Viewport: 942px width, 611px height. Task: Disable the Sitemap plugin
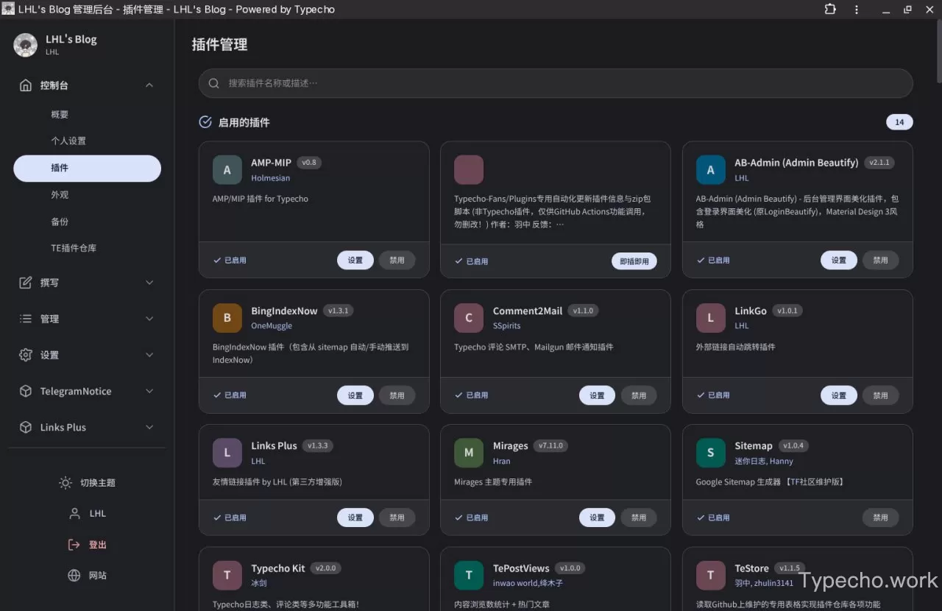880,518
